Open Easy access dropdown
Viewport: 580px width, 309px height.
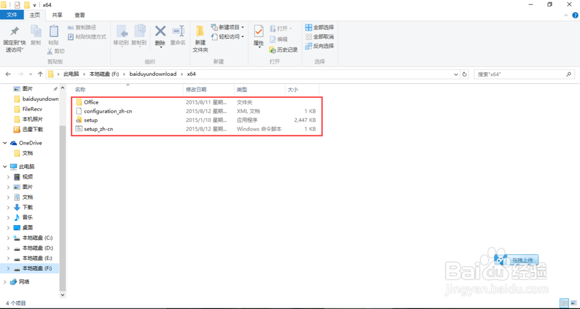[x=227, y=36]
